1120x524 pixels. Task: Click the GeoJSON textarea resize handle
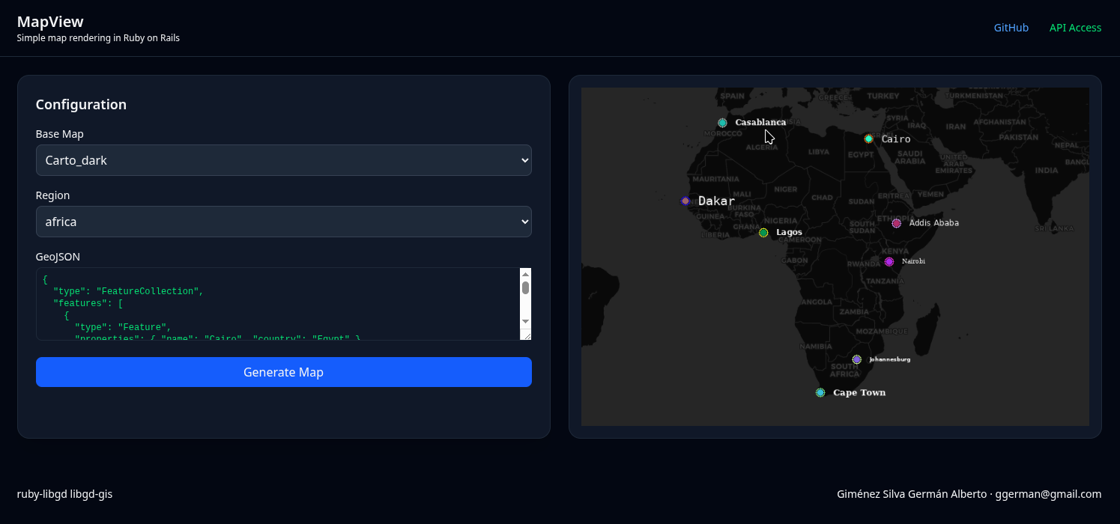click(x=526, y=335)
